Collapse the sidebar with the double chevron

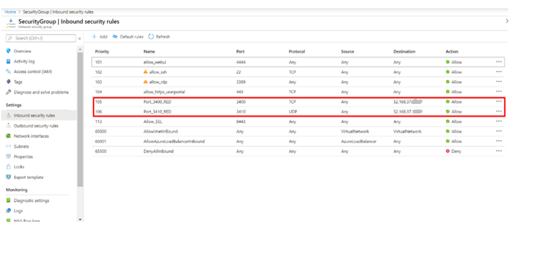[x=79, y=38]
